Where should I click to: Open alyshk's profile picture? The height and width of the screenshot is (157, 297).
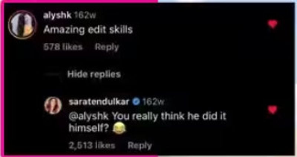[23, 25]
